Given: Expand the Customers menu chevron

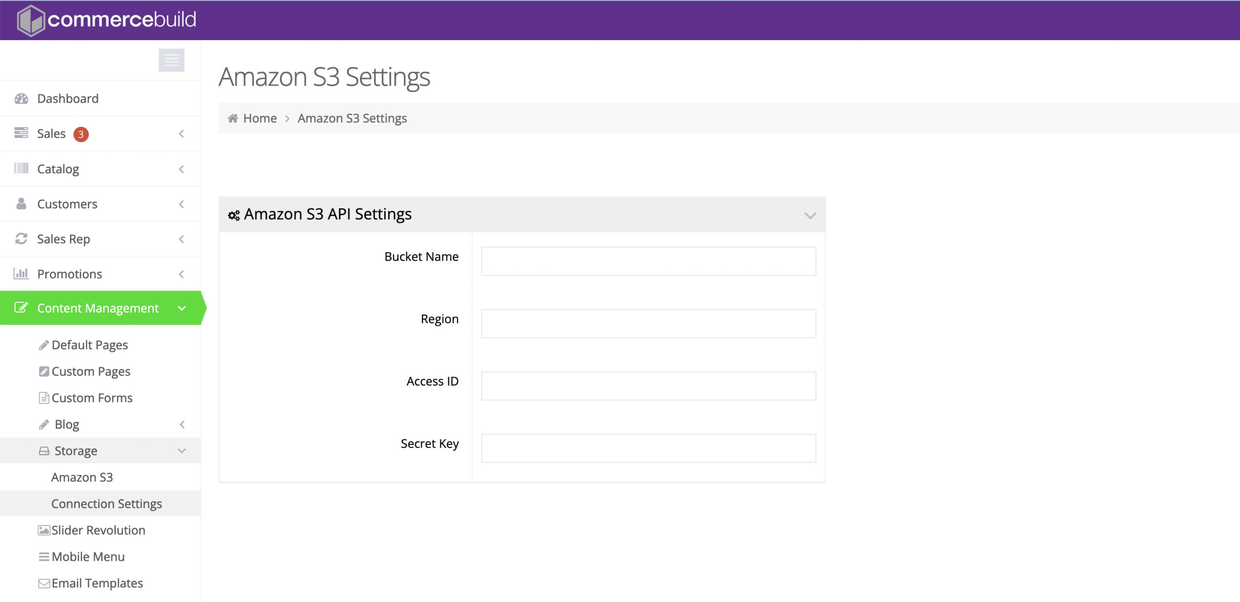Looking at the screenshot, I should click(x=182, y=204).
